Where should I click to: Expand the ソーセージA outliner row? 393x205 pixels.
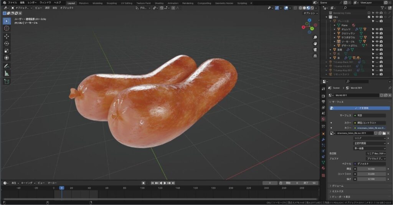tap(335, 41)
